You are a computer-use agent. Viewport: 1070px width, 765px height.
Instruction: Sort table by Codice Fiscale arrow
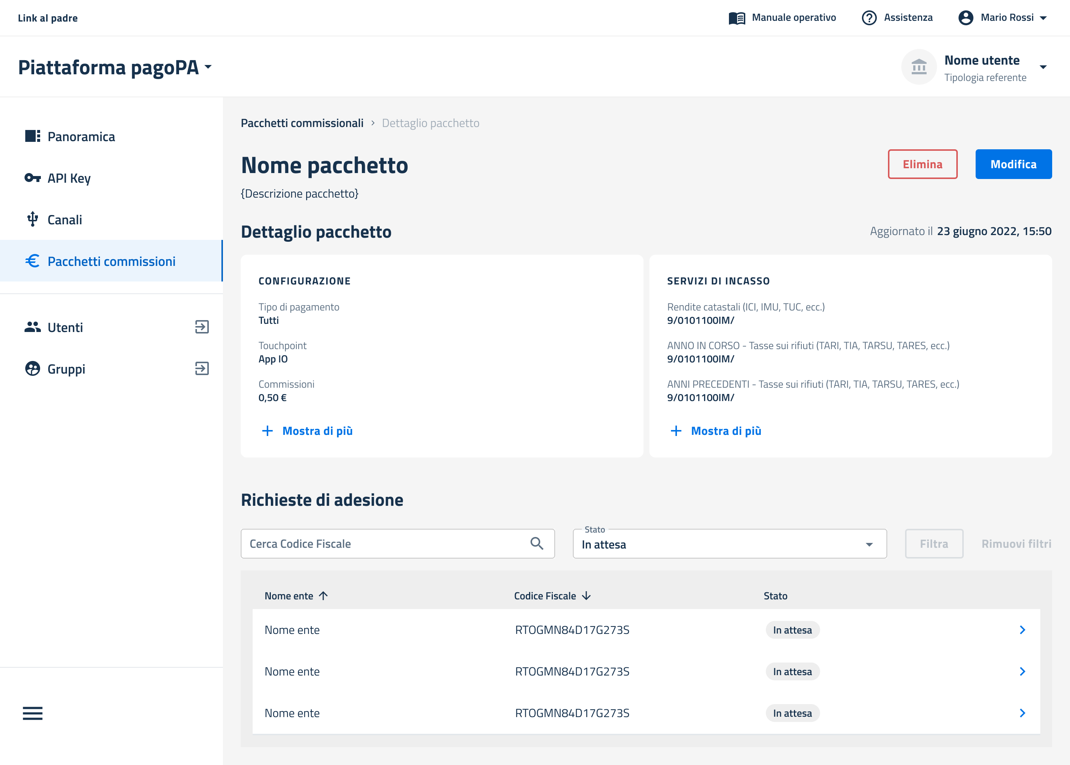coord(586,596)
